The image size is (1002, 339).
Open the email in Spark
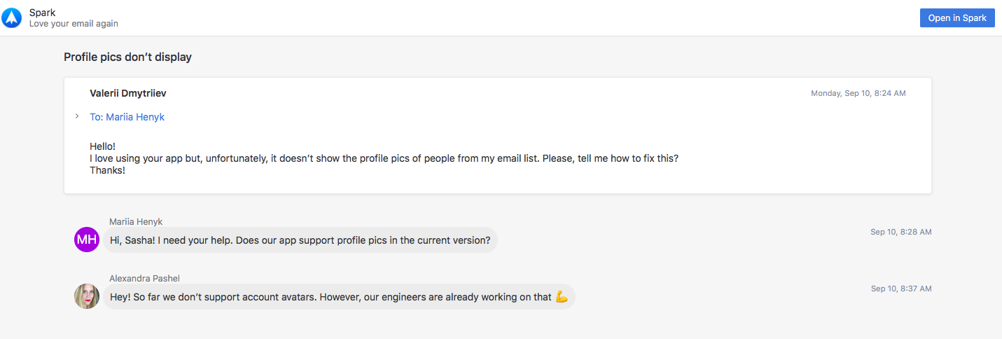click(957, 18)
